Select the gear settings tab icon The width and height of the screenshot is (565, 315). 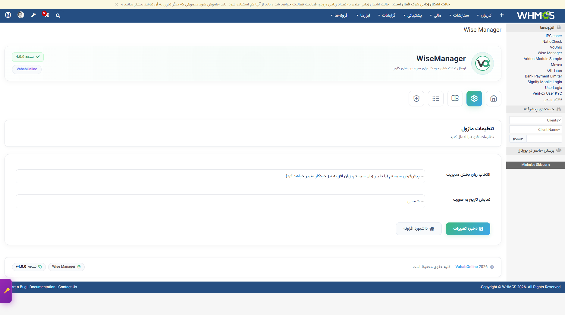[474, 99]
